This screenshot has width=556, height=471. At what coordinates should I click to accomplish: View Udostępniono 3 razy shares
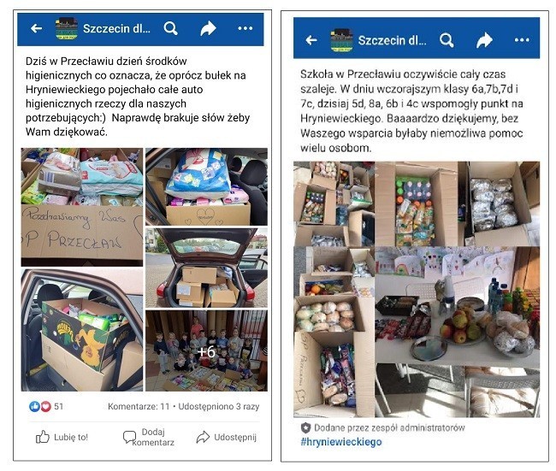tap(219, 406)
